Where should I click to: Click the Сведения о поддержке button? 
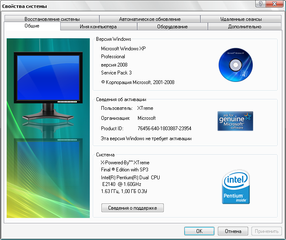click(x=133, y=208)
